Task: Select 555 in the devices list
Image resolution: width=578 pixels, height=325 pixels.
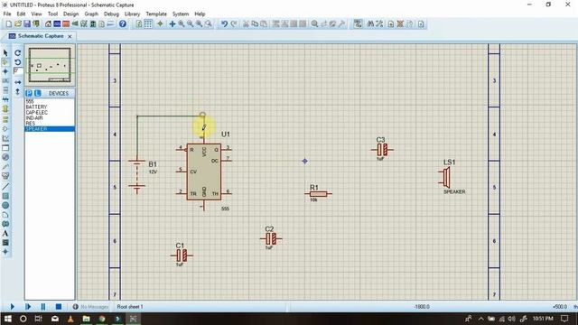Action: pyautogui.click(x=50, y=101)
